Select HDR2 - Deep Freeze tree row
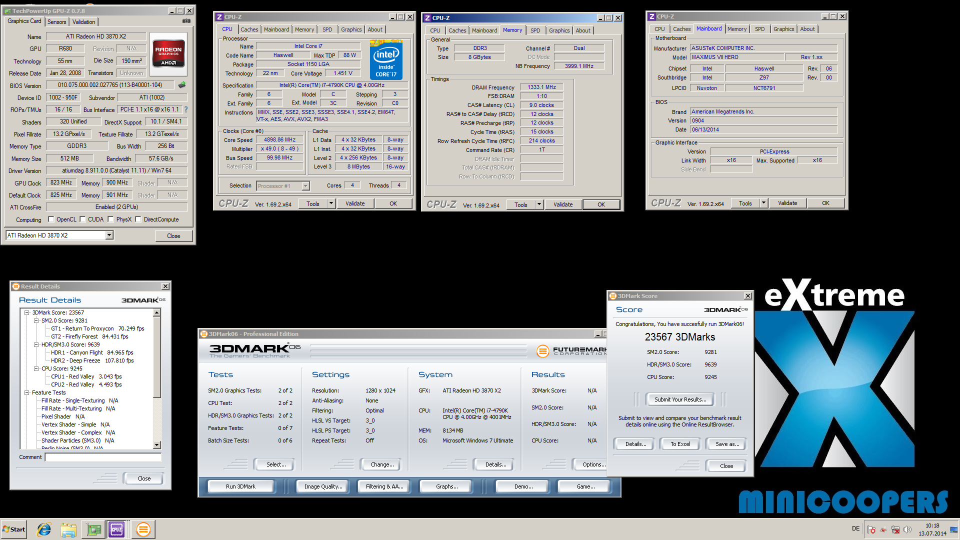The height and width of the screenshot is (540, 960). click(92, 360)
